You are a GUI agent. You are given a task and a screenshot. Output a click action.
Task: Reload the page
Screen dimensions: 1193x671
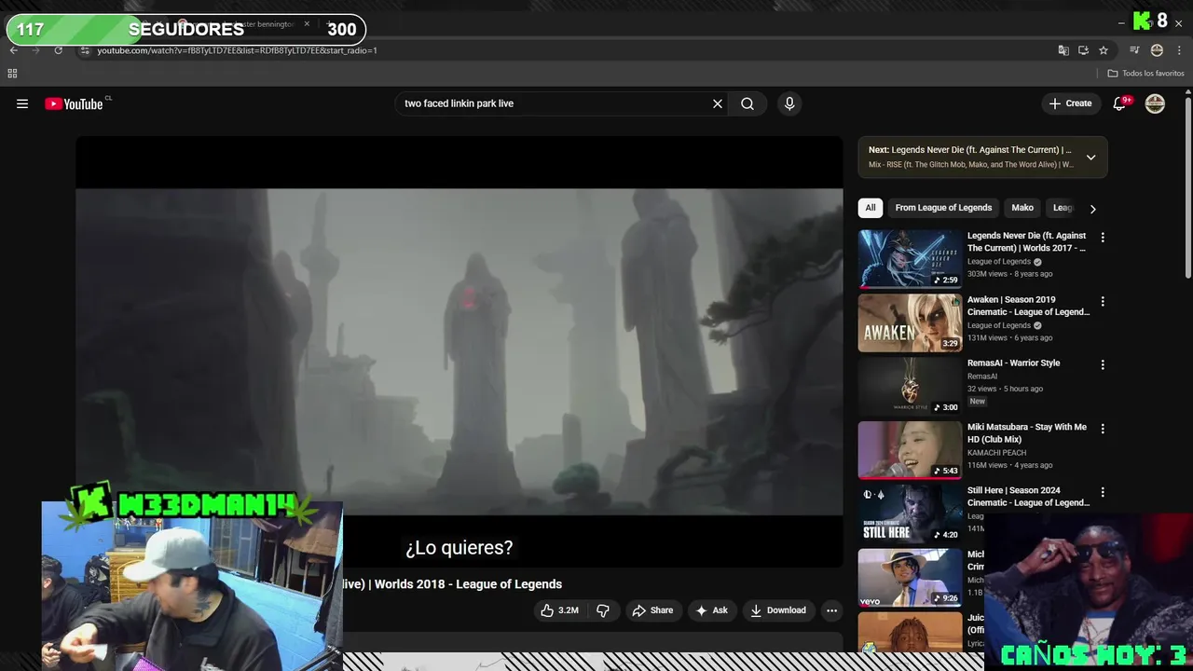(x=59, y=50)
